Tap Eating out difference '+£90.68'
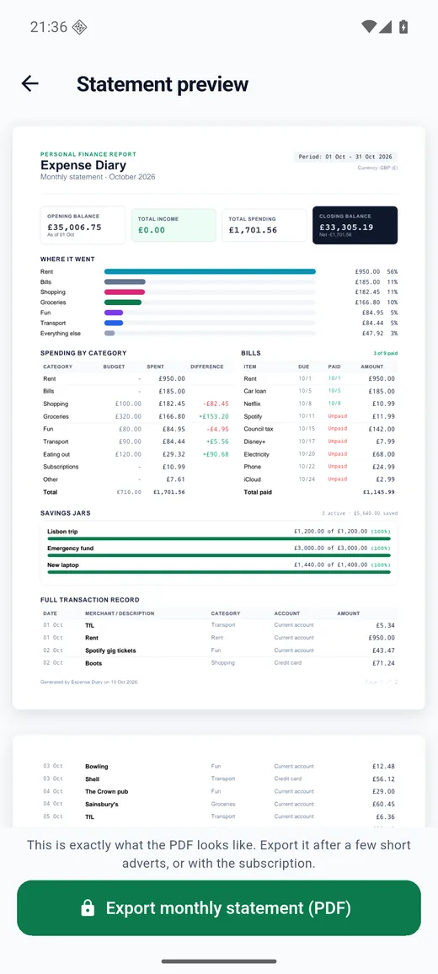 [215, 454]
